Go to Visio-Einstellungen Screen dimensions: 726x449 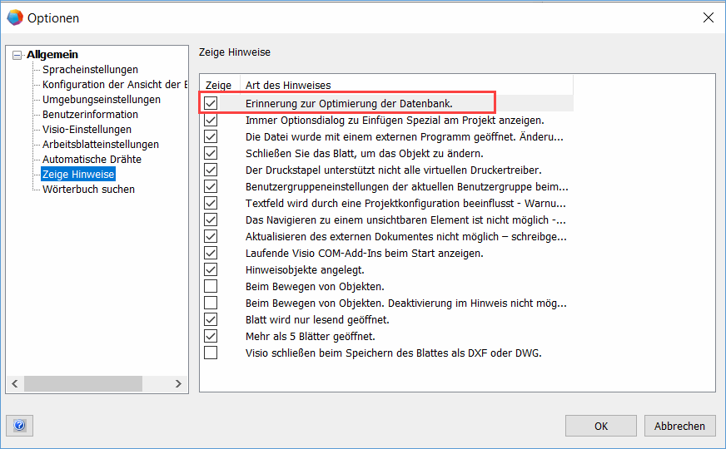(87, 130)
